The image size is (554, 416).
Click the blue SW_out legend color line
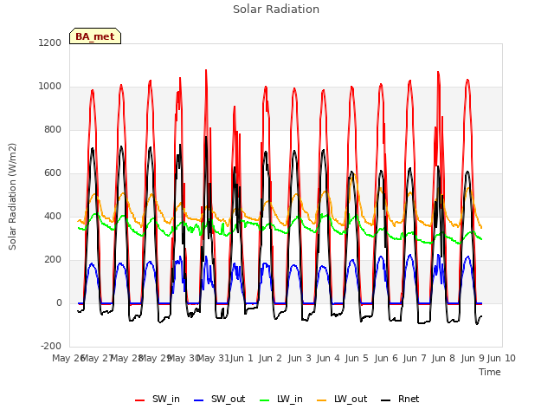pos(199,400)
